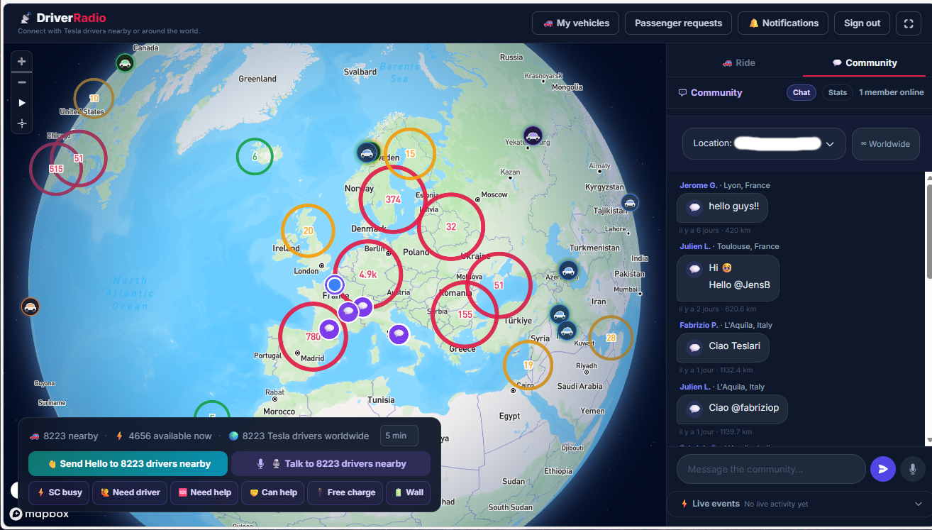This screenshot has width=932, height=530.
Task: Open the 10 driver cluster over United States
Action: (94, 99)
